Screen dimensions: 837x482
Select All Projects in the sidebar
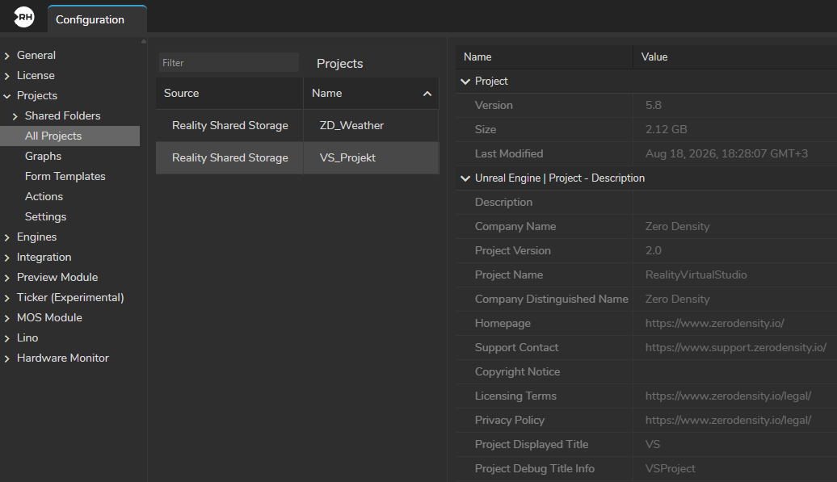[x=70, y=136]
